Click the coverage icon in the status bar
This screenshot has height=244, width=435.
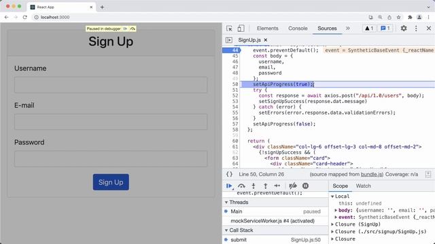click(428, 174)
